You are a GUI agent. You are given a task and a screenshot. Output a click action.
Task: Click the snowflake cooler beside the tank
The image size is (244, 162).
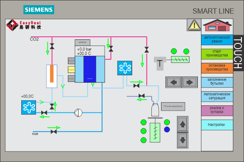[125, 68]
